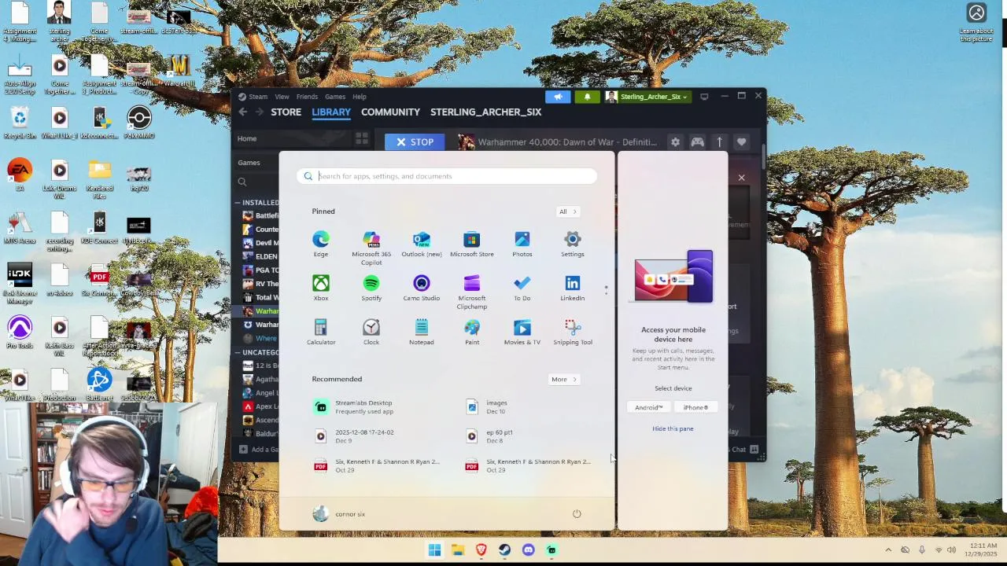Open Friends menu in Steam
Image resolution: width=1007 pixels, height=566 pixels.
(x=307, y=97)
